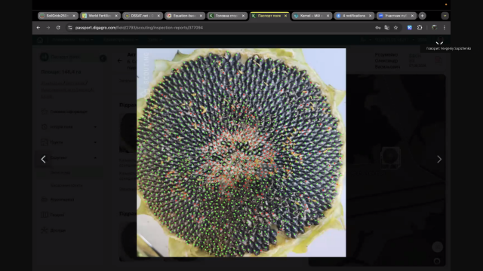Image resolution: width=483 pixels, height=271 pixels.
Task: Open the dimmed home icon in page navbar
Action: (40, 40)
